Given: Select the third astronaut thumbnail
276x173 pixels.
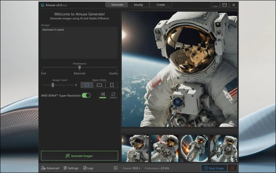Looking at the screenshot, I should (x=194, y=148).
